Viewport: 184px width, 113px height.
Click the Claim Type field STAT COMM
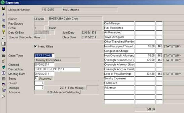pos(44,56)
